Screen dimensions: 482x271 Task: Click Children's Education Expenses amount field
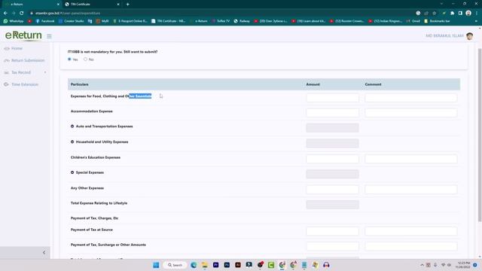point(332,159)
